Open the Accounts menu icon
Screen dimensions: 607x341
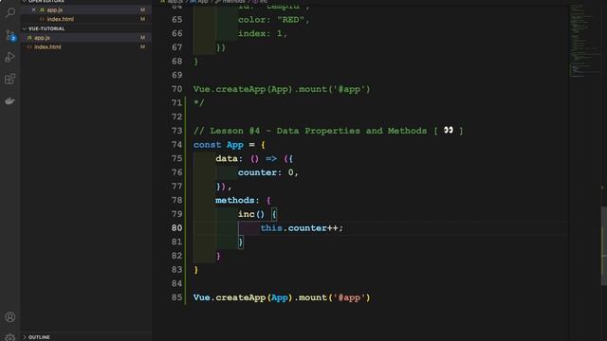[x=10, y=317]
